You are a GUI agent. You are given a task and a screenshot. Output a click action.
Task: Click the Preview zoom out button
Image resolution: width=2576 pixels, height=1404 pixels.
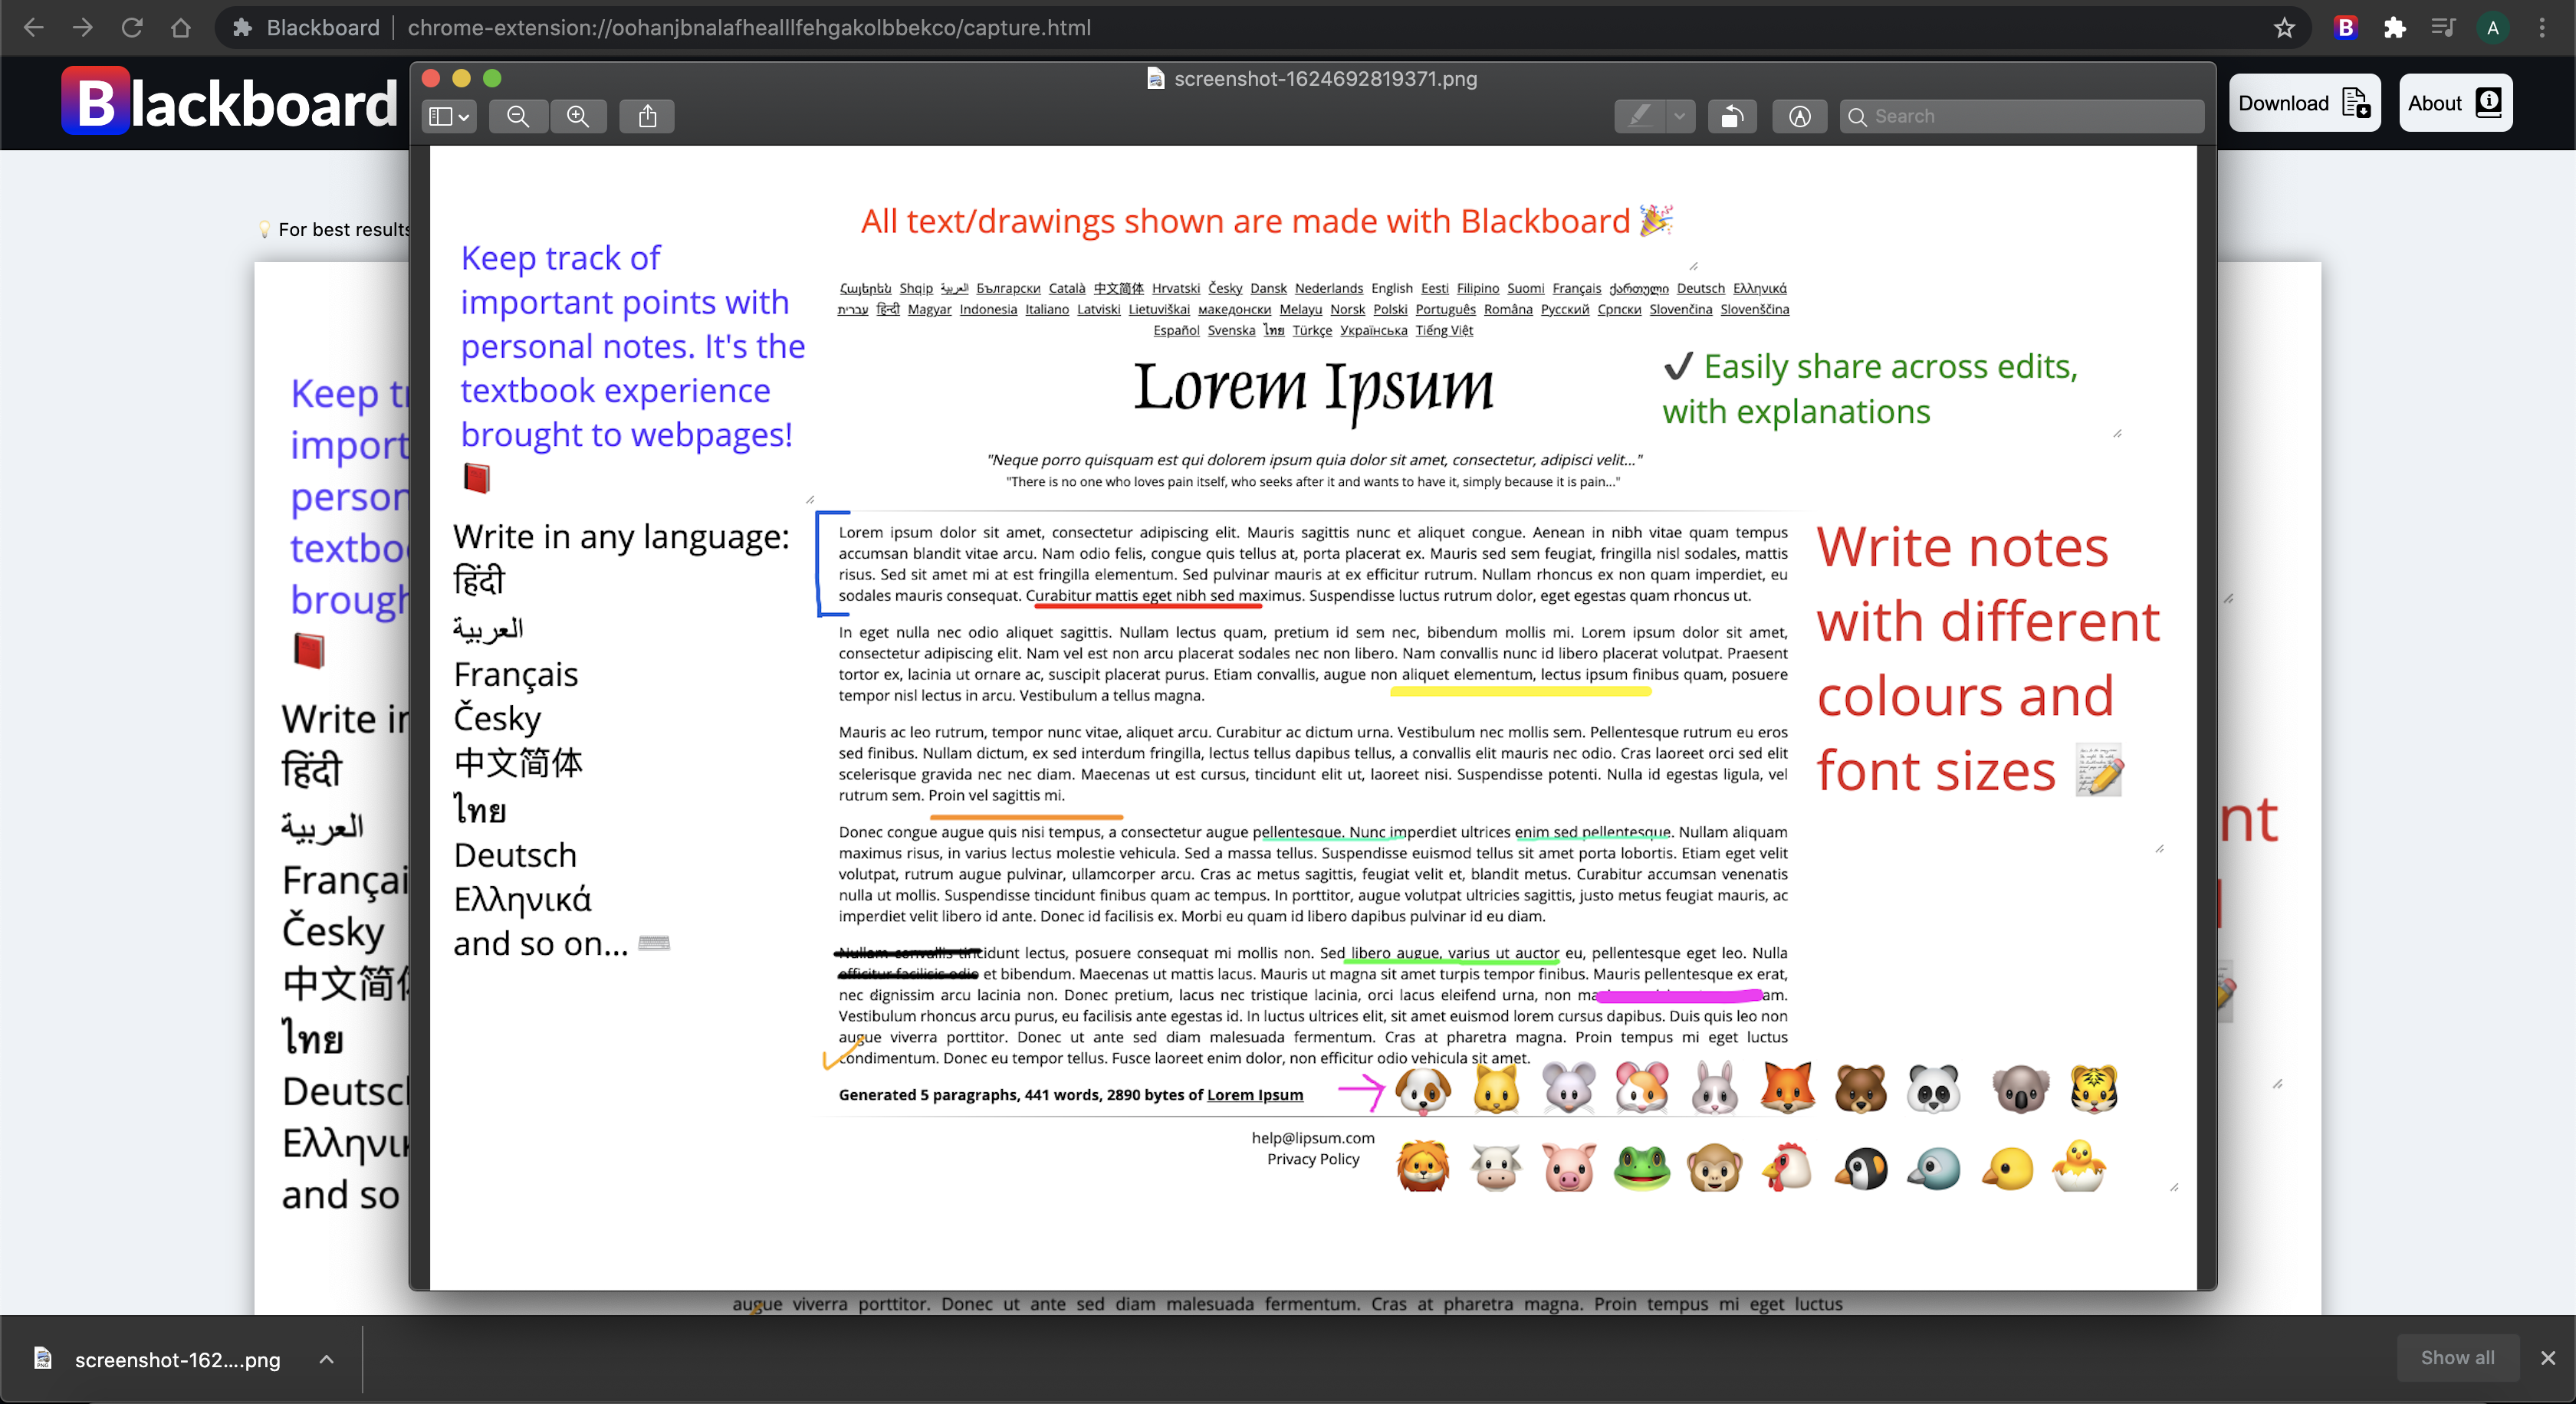[x=517, y=116]
